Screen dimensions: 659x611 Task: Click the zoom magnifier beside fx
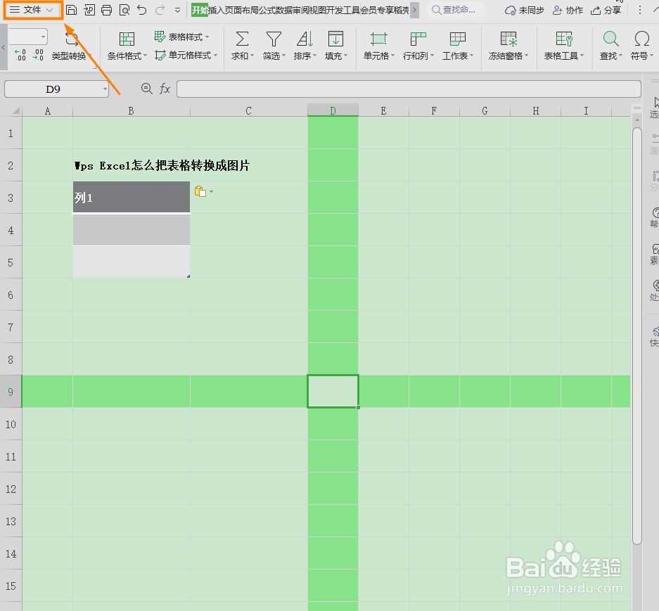pyautogui.click(x=147, y=89)
